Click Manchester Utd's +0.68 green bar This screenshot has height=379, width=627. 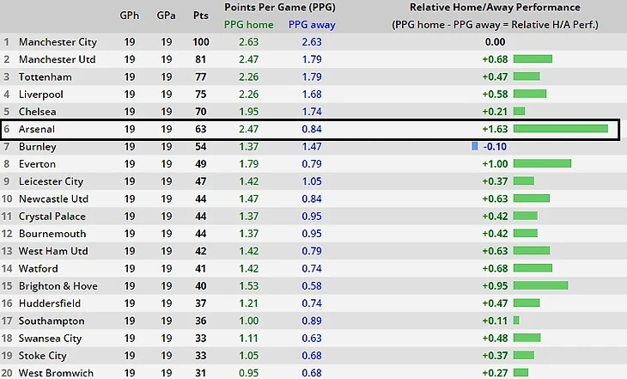[x=533, y=59]
